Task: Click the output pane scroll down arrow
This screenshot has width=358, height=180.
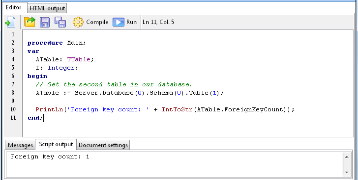Action: [347, 173]
